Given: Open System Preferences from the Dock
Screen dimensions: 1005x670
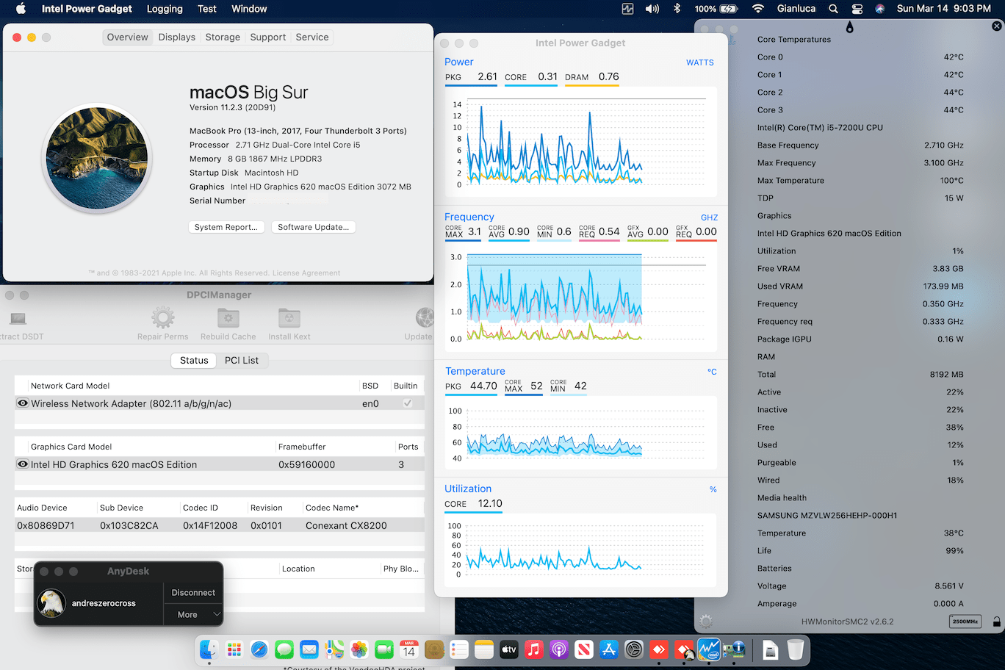Looking at the screenshot, I should point(634,649).
